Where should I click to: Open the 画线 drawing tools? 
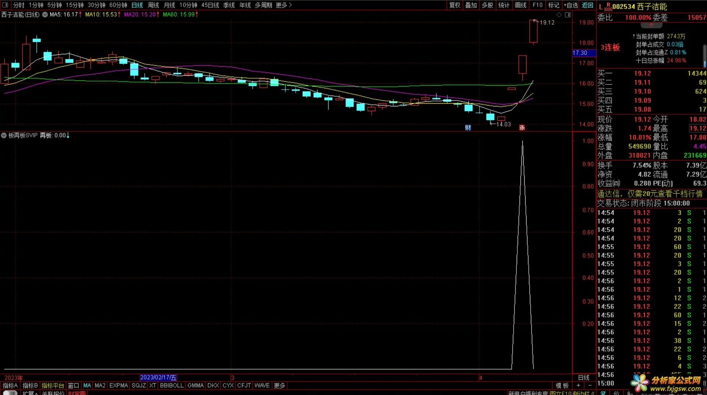click(x=521, y=5)
